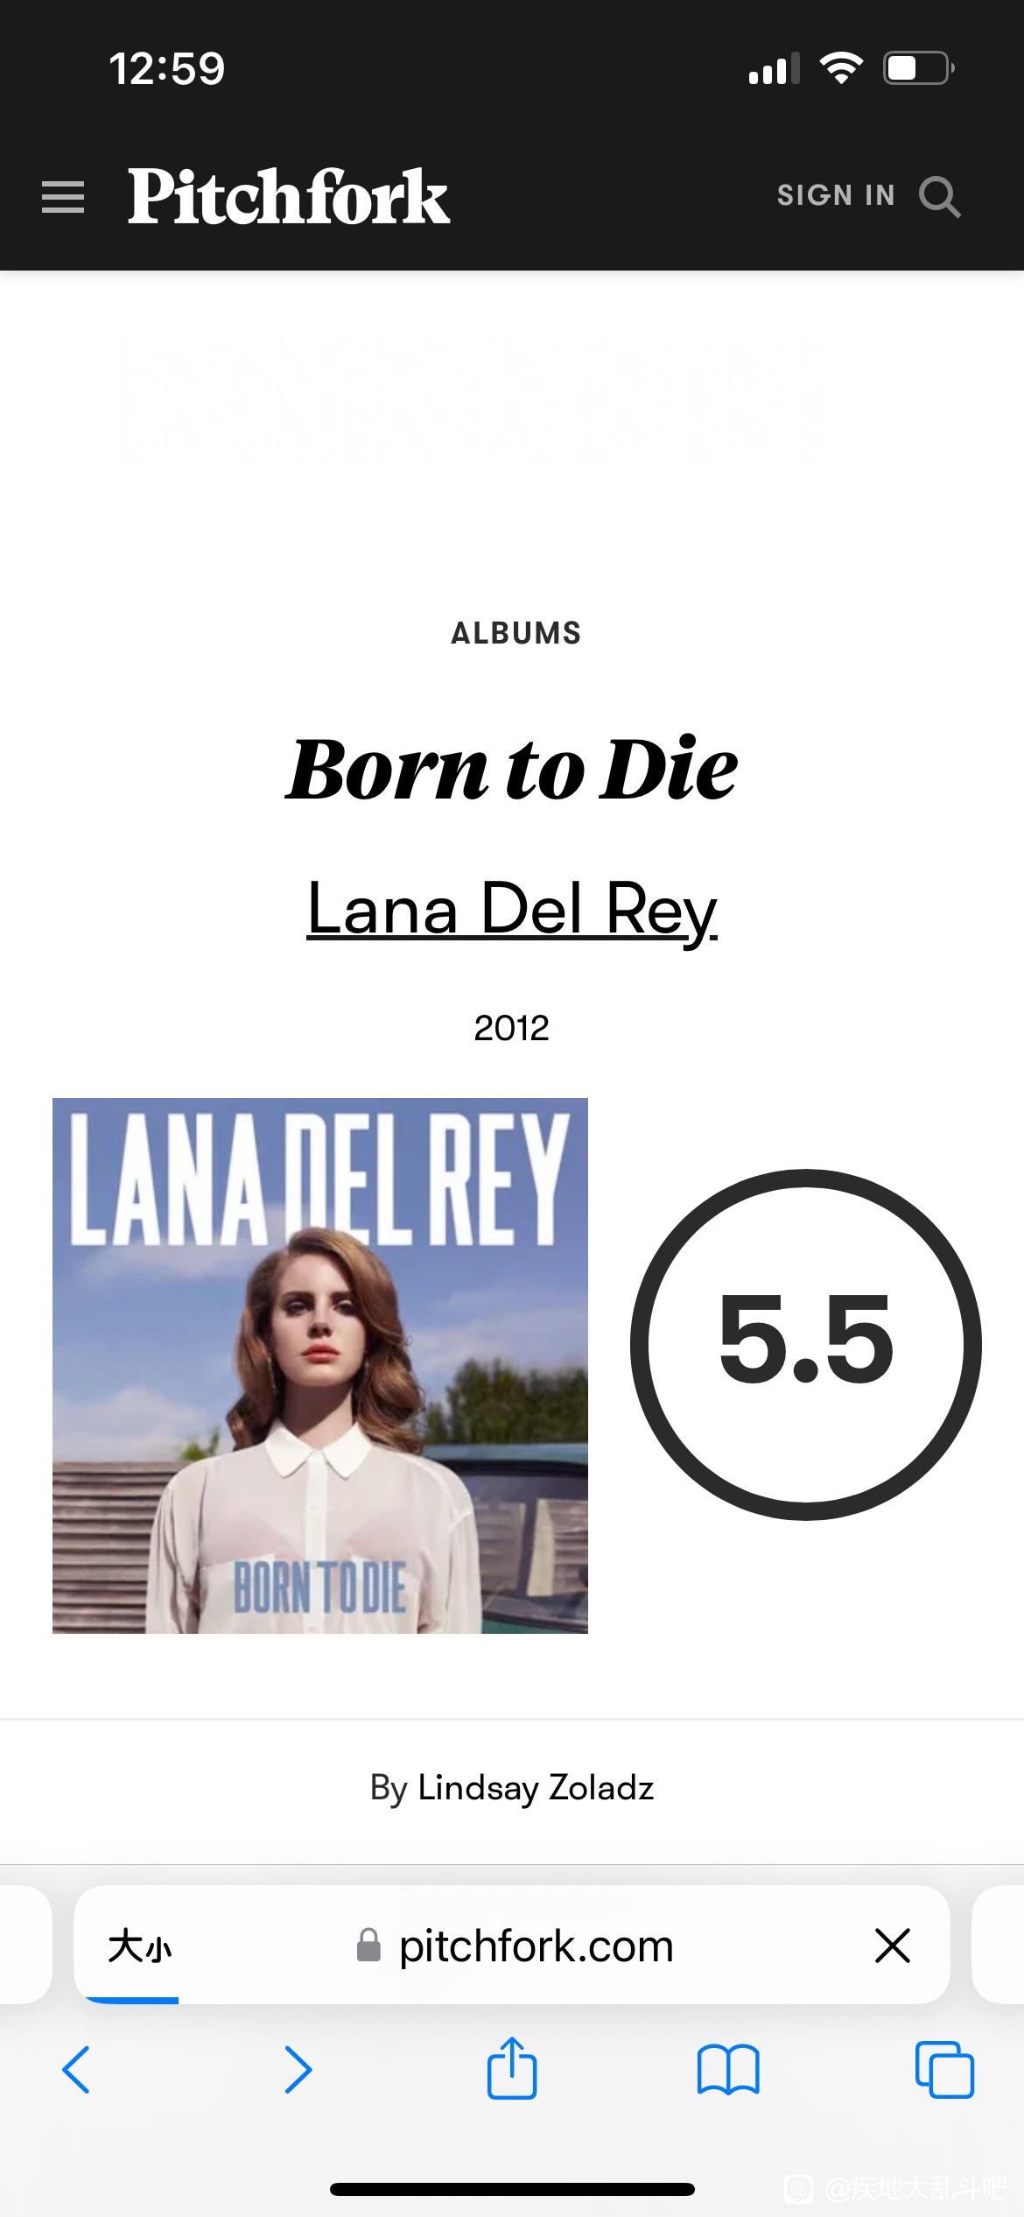Screen dimensions: 1024x2217
Task: Tap the Safari share icon
Action: (512, 2068)
